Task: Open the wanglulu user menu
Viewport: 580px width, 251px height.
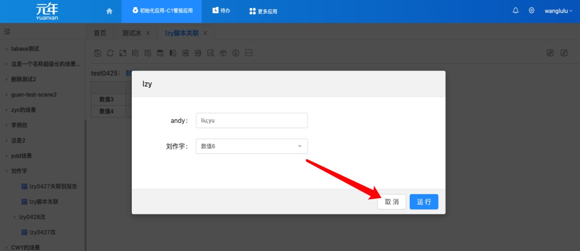Action: click(558, 11)
